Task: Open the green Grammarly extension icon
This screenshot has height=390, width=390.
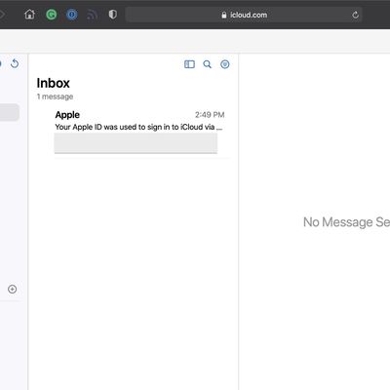Action: [x=51, y=15]
